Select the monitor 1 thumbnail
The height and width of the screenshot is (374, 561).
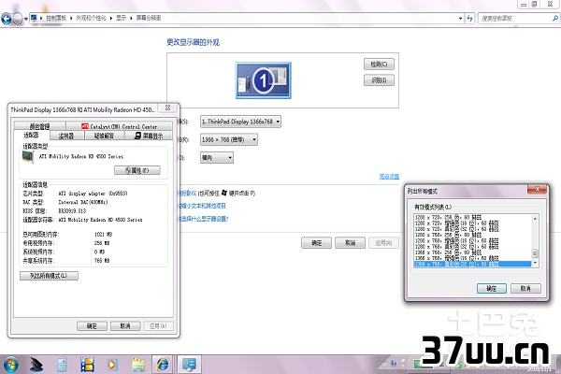[264, 80]
